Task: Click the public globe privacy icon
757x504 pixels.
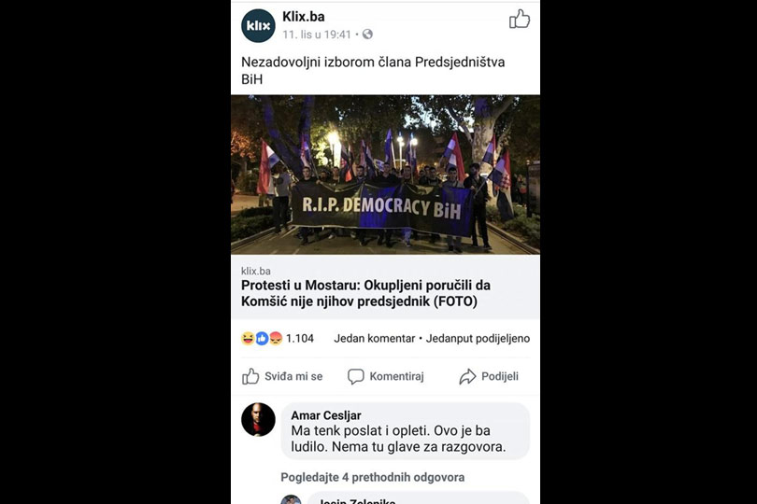Action: pos(367,35)
